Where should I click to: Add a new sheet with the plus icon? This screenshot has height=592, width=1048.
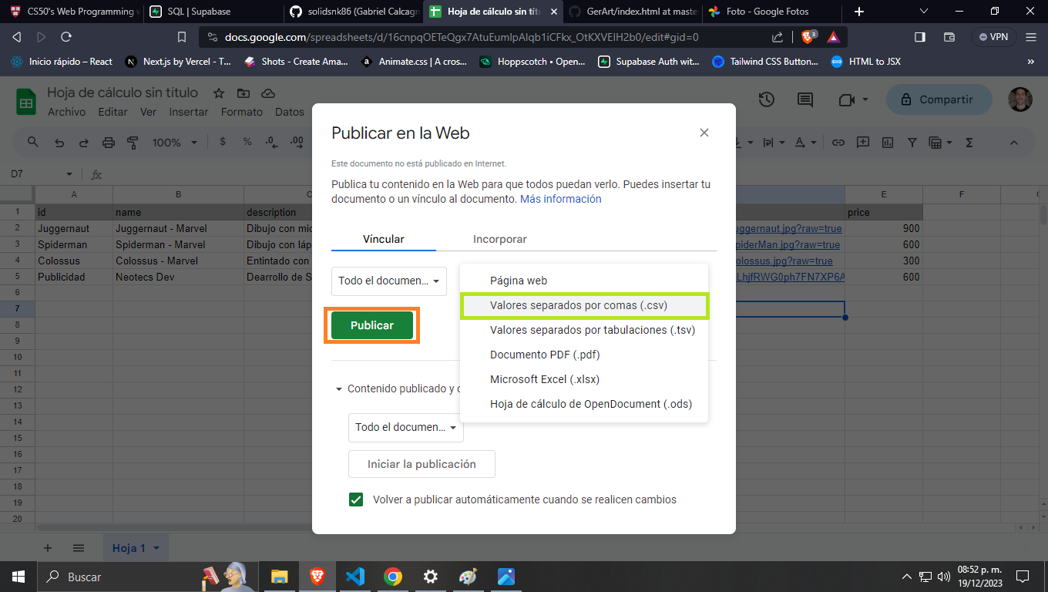pos(48,548)
